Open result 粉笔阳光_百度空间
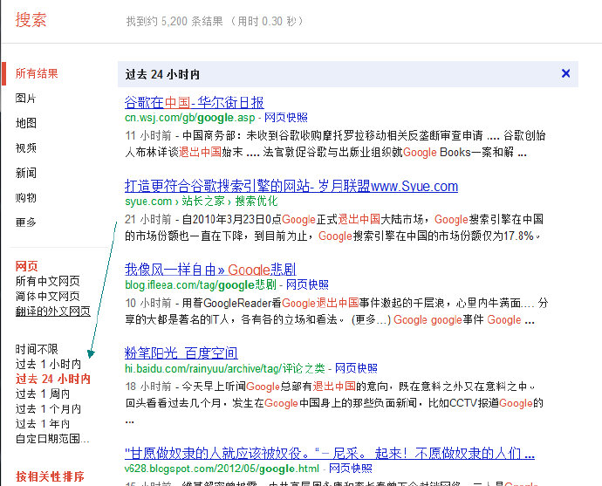This screenshot has height=486, width=602. 181,353
